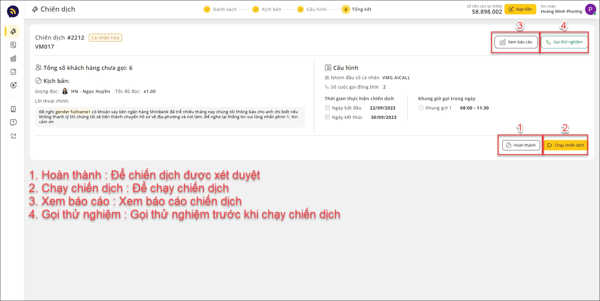Open the bar chart reports sidebar icon
600x301 pixels.
[13, 58]
